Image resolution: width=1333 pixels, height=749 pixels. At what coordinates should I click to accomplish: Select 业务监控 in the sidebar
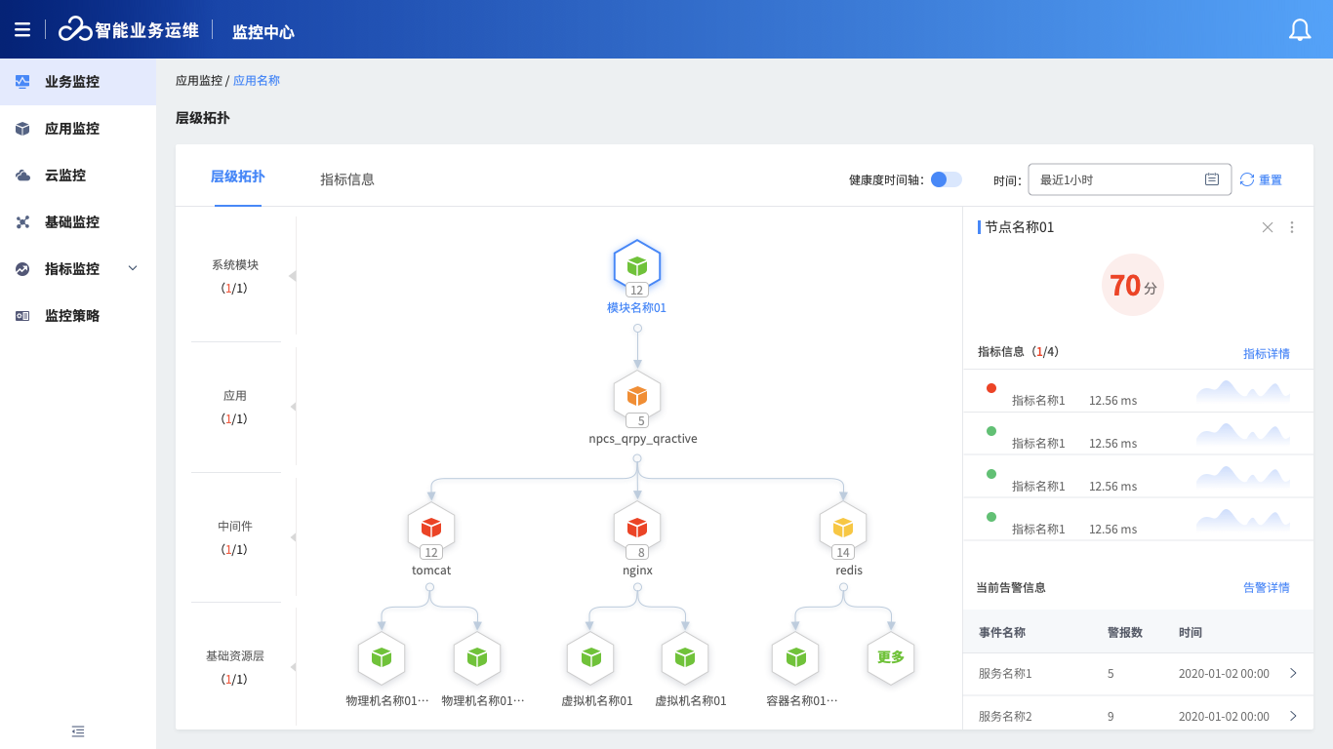coord(78,82)
